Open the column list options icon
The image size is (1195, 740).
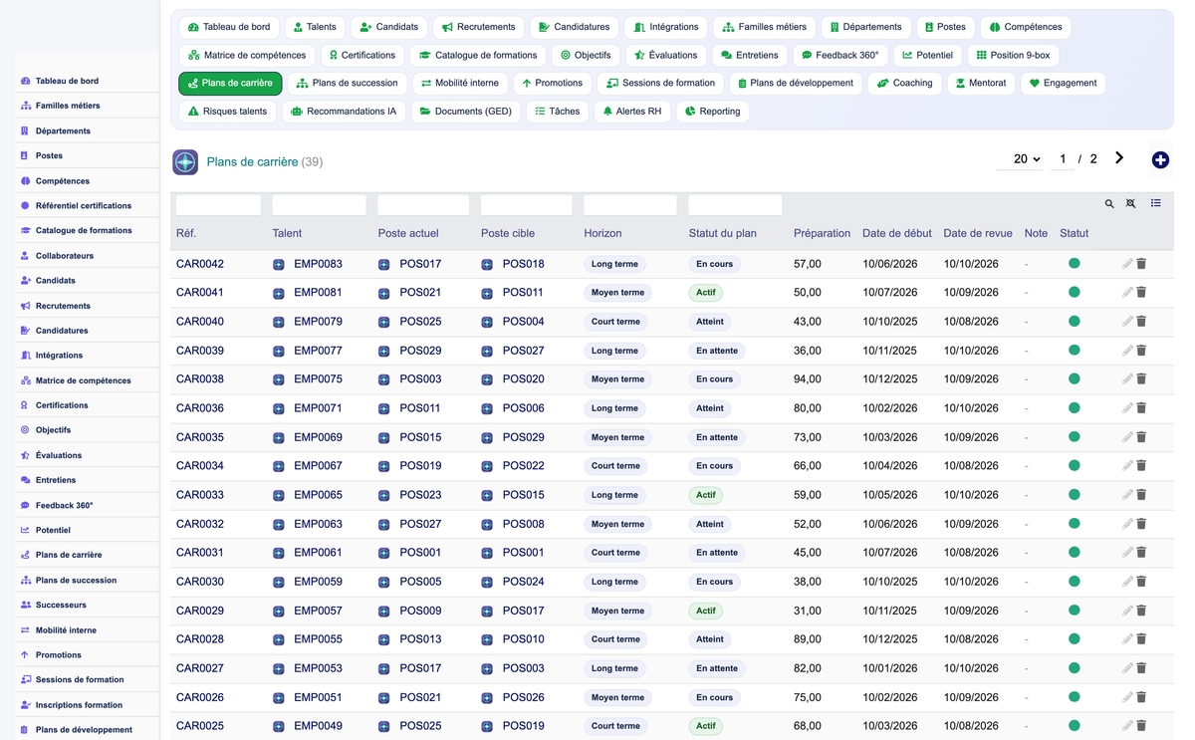(1156, 203)
